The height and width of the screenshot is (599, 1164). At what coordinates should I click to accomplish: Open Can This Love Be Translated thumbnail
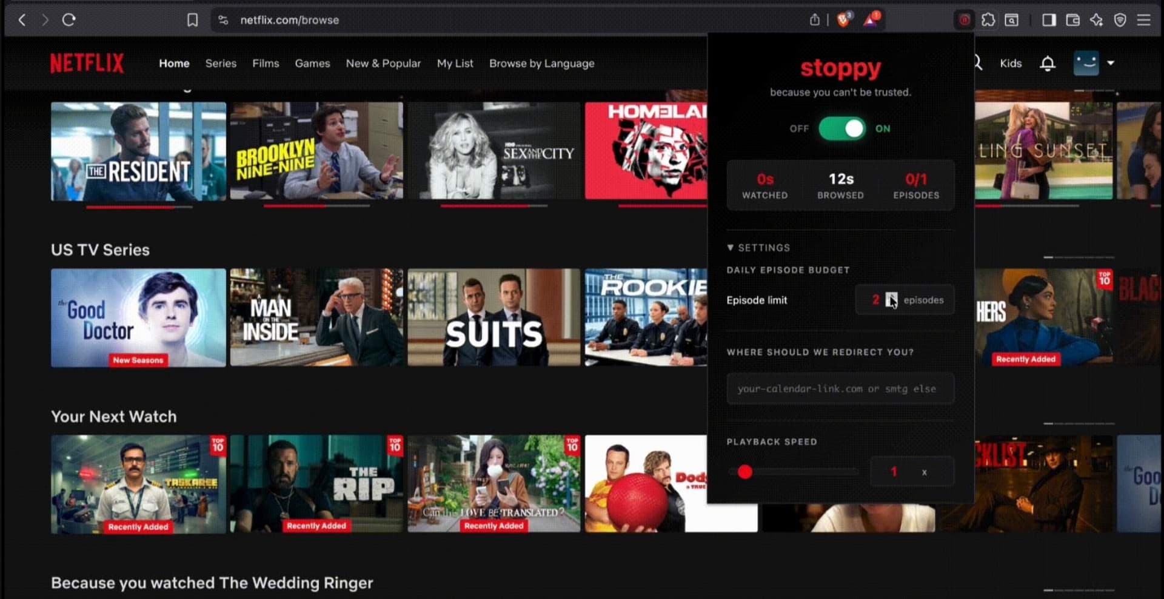pyautogui.click(x=493, y=484)
